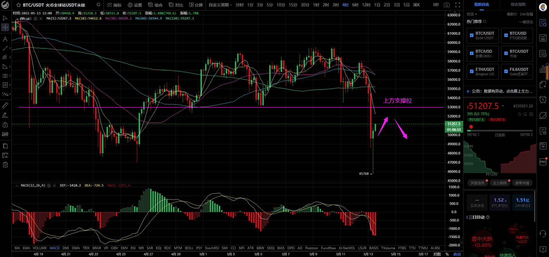Select the arrow pointer tool

[5, 18]
